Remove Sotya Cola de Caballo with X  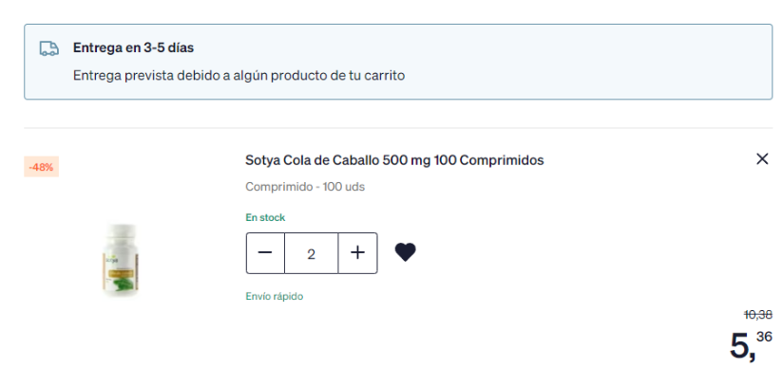[x=762, y=159]
